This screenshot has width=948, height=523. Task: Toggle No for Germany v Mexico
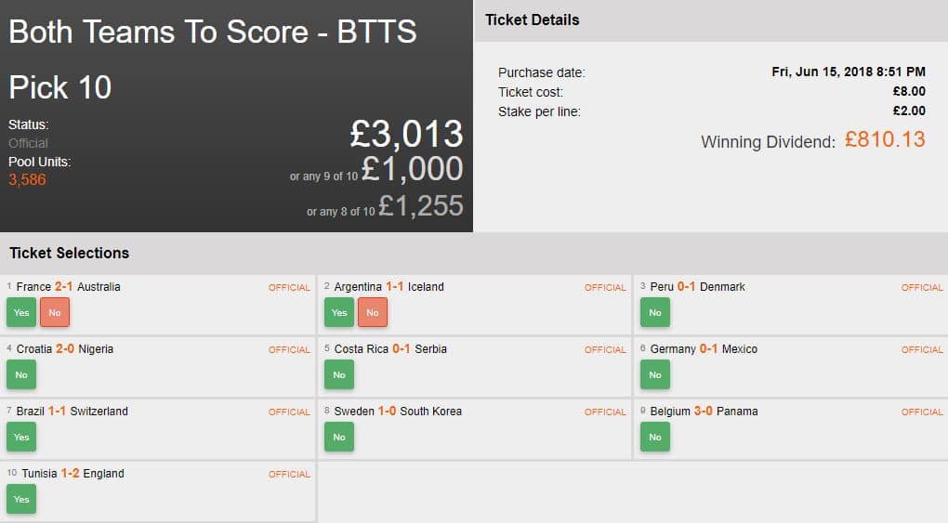655,375
